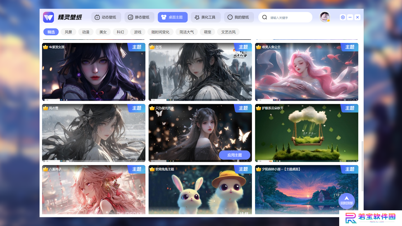This screenshot has width=402, height=226.
Task: Open the 美化工具 tab
Action: (206, 17)
